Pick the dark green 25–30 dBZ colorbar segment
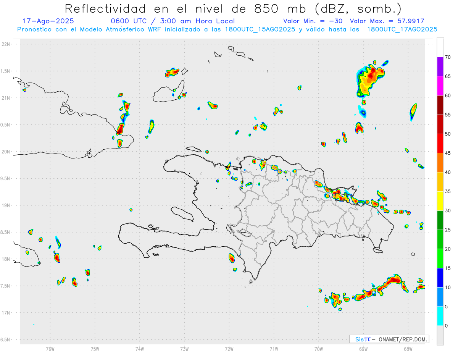 point(440,220)
